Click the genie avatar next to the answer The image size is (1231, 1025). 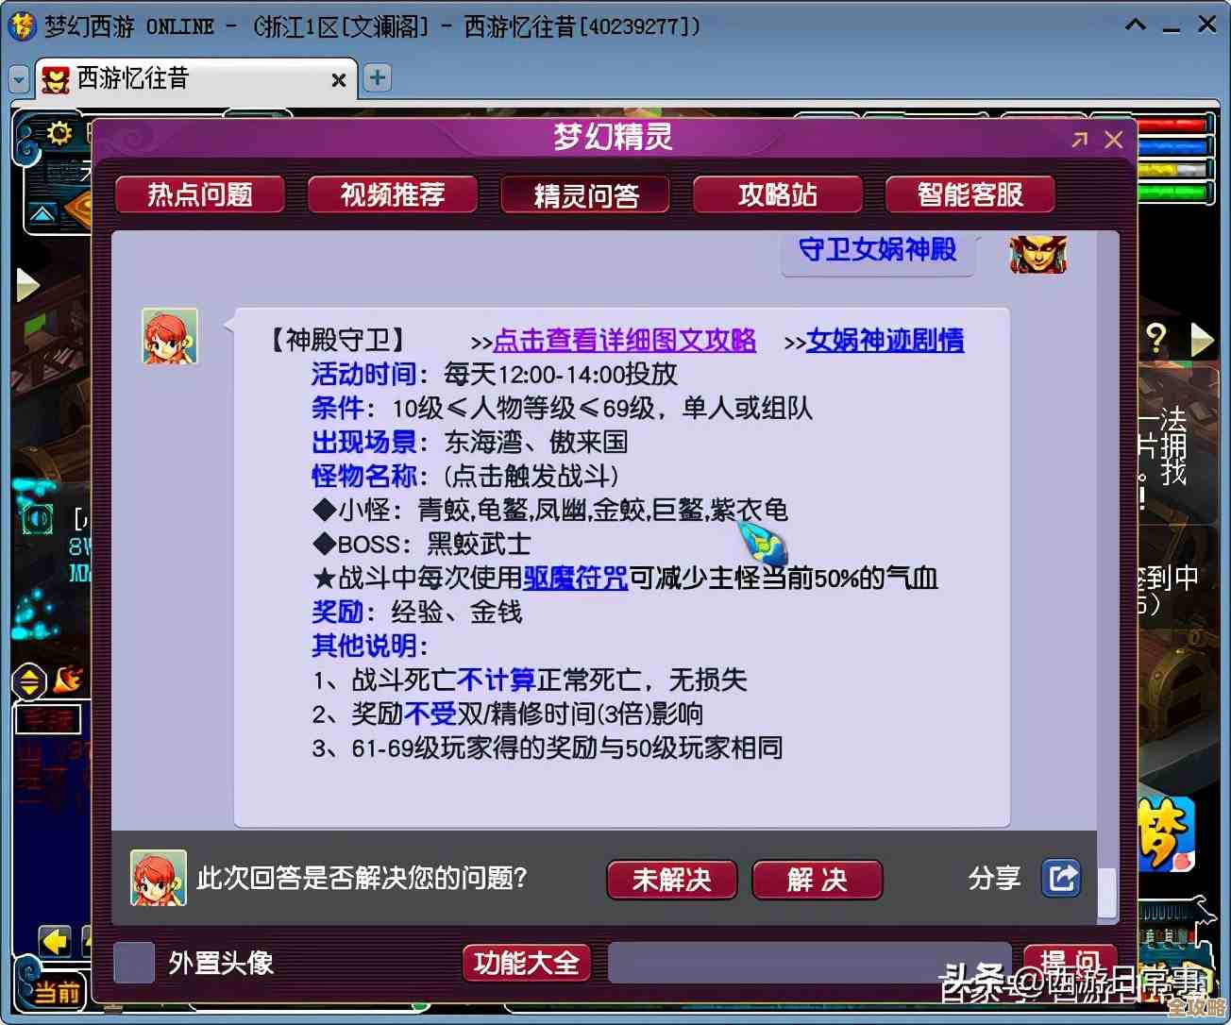point(169,336)
